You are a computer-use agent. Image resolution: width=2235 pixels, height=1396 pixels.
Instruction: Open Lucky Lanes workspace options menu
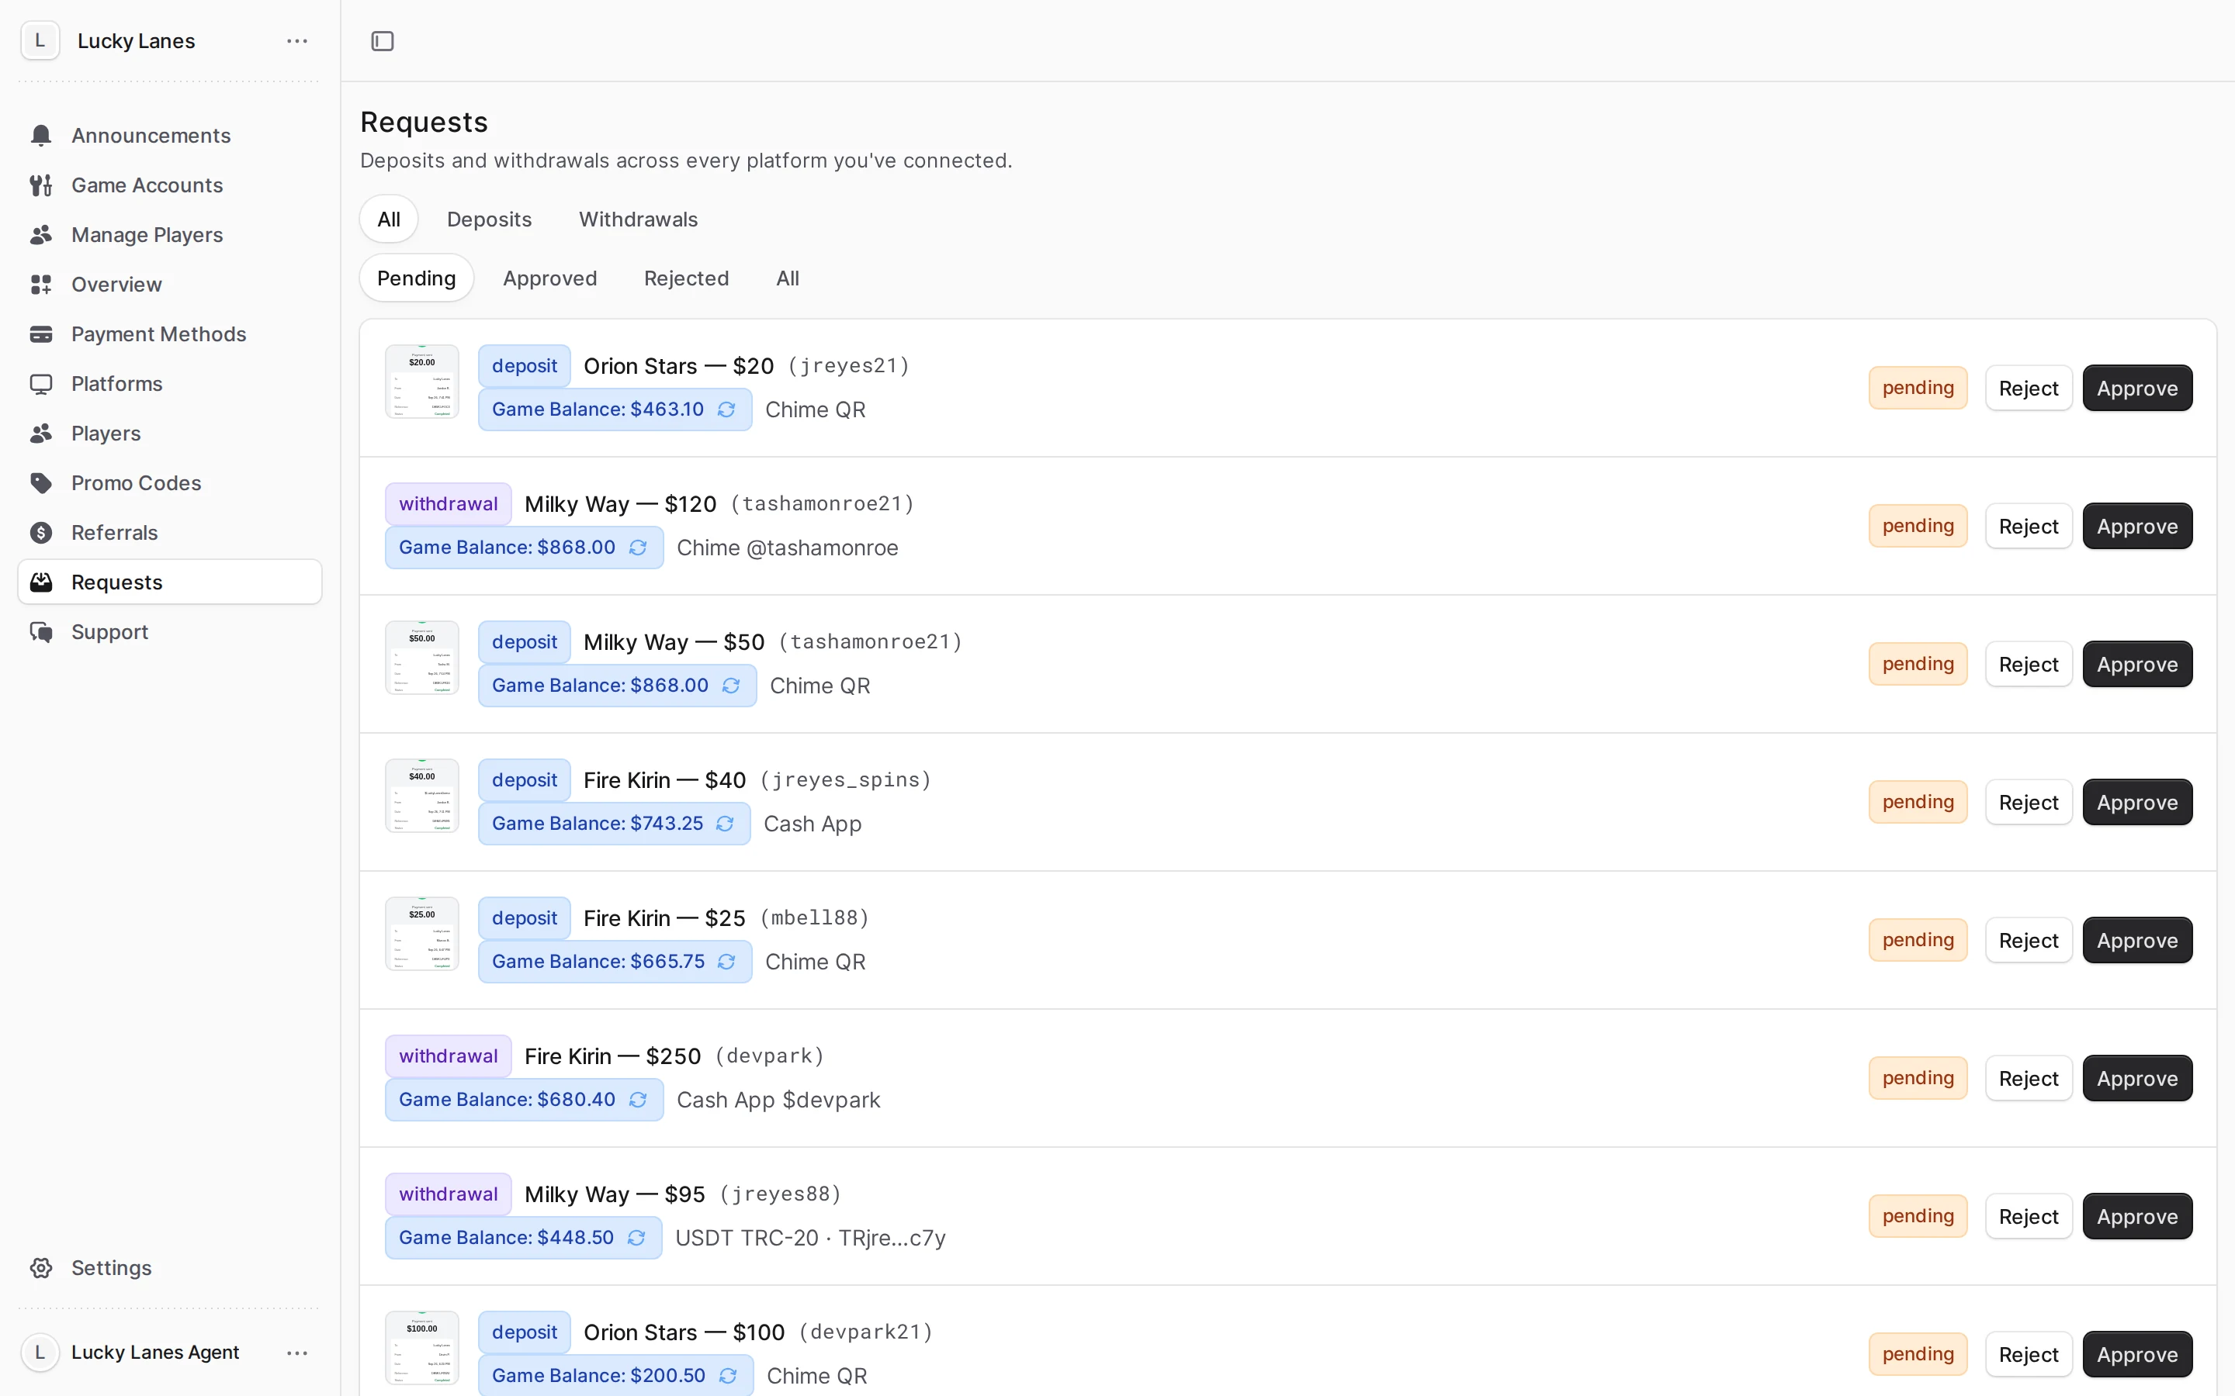coord(296,40)
